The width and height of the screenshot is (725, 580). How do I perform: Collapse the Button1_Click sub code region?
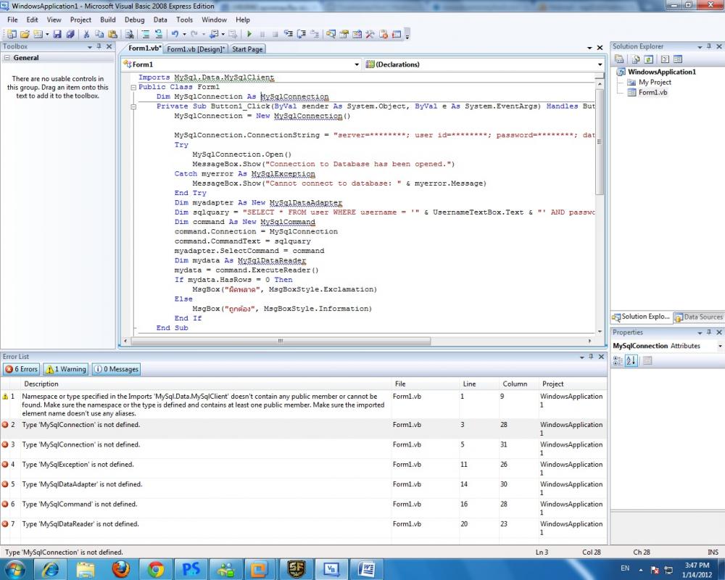(x=133, y=107)
